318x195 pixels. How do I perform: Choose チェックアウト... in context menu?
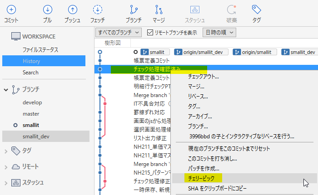click(x=203, y=76)
